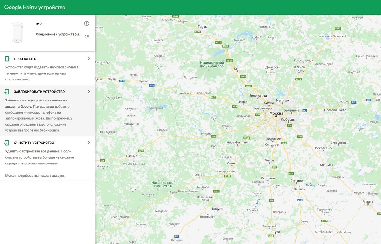Viewport: 381px width, 244px height.
Task: Click Тверь label on the map
Action: click(202, 27)
